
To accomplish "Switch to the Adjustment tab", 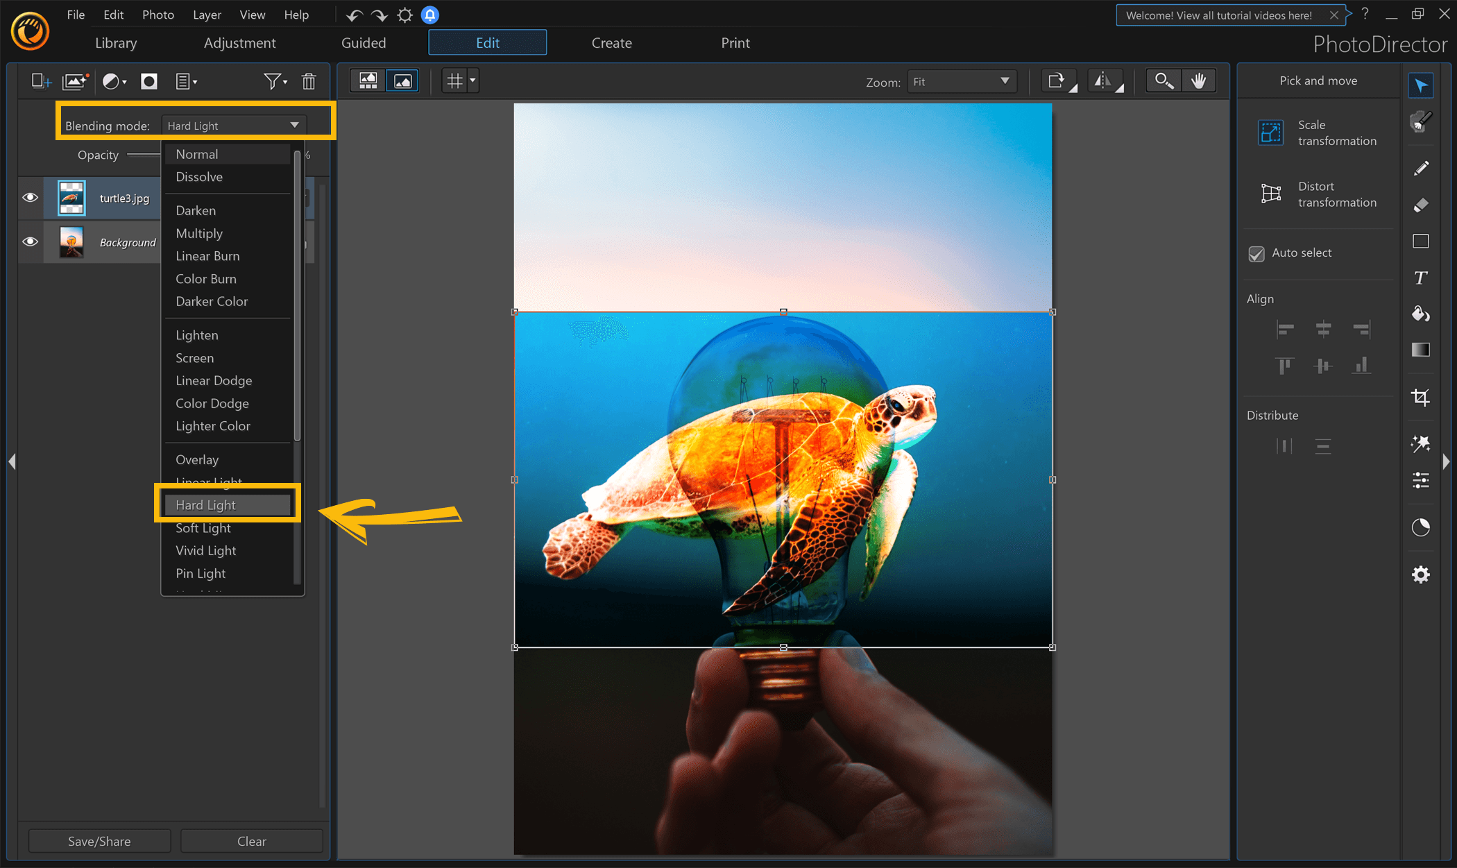I will pos(239,43).
